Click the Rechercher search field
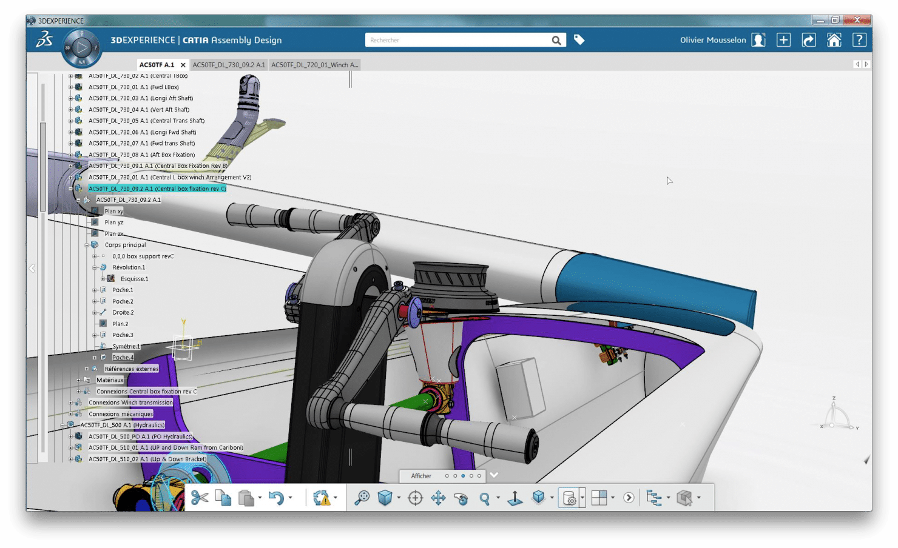Image resolution: width=898 pixels, height=548 pixels. (x=458, y=40)
